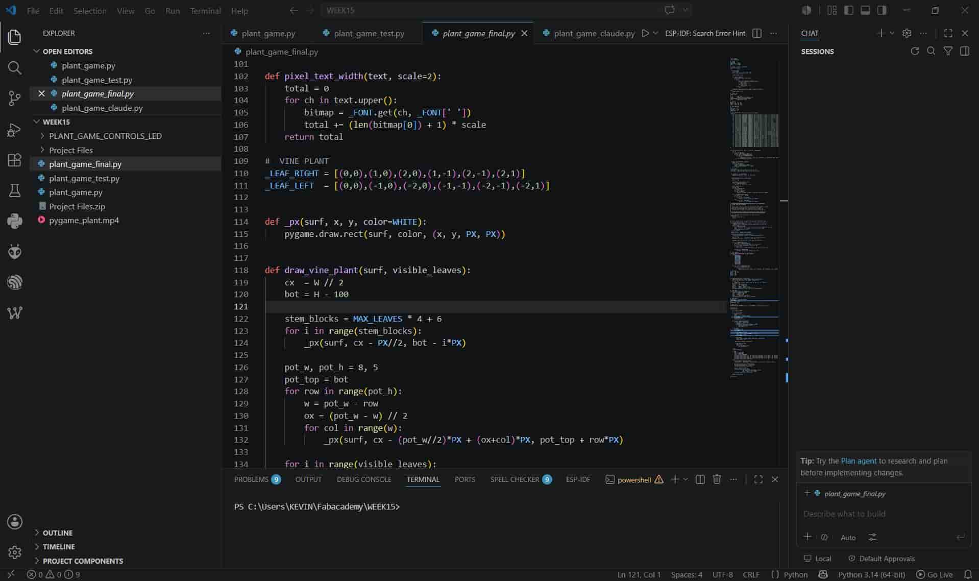
Task: Search chat sessions
Action: click(x=931, y=51)
